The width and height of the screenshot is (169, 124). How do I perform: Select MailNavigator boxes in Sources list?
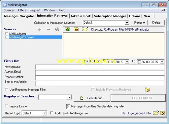(x=35, y=37)
